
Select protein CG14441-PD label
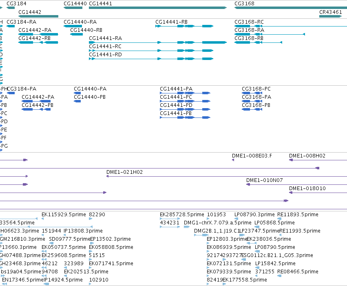[176, 105]
